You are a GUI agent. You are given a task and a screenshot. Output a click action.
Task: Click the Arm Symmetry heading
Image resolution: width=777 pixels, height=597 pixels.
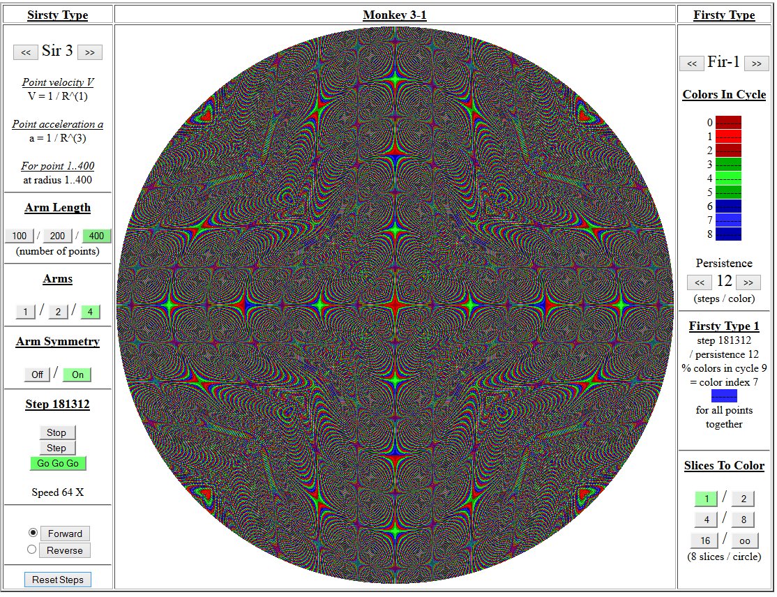[57, 341]
